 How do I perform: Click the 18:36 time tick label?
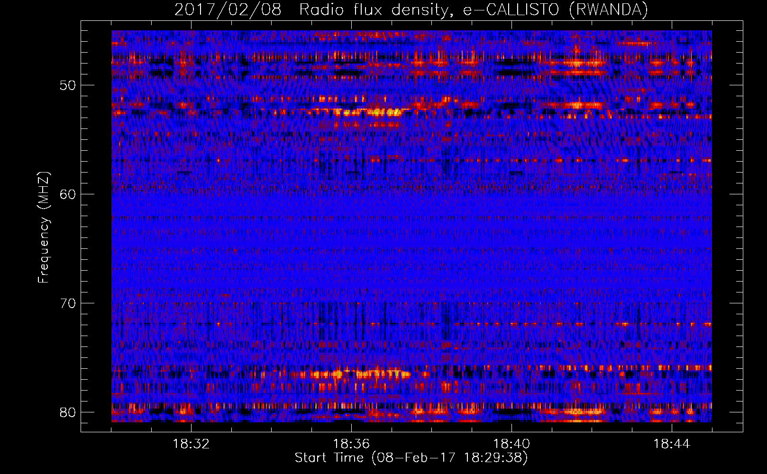(351, 444)
